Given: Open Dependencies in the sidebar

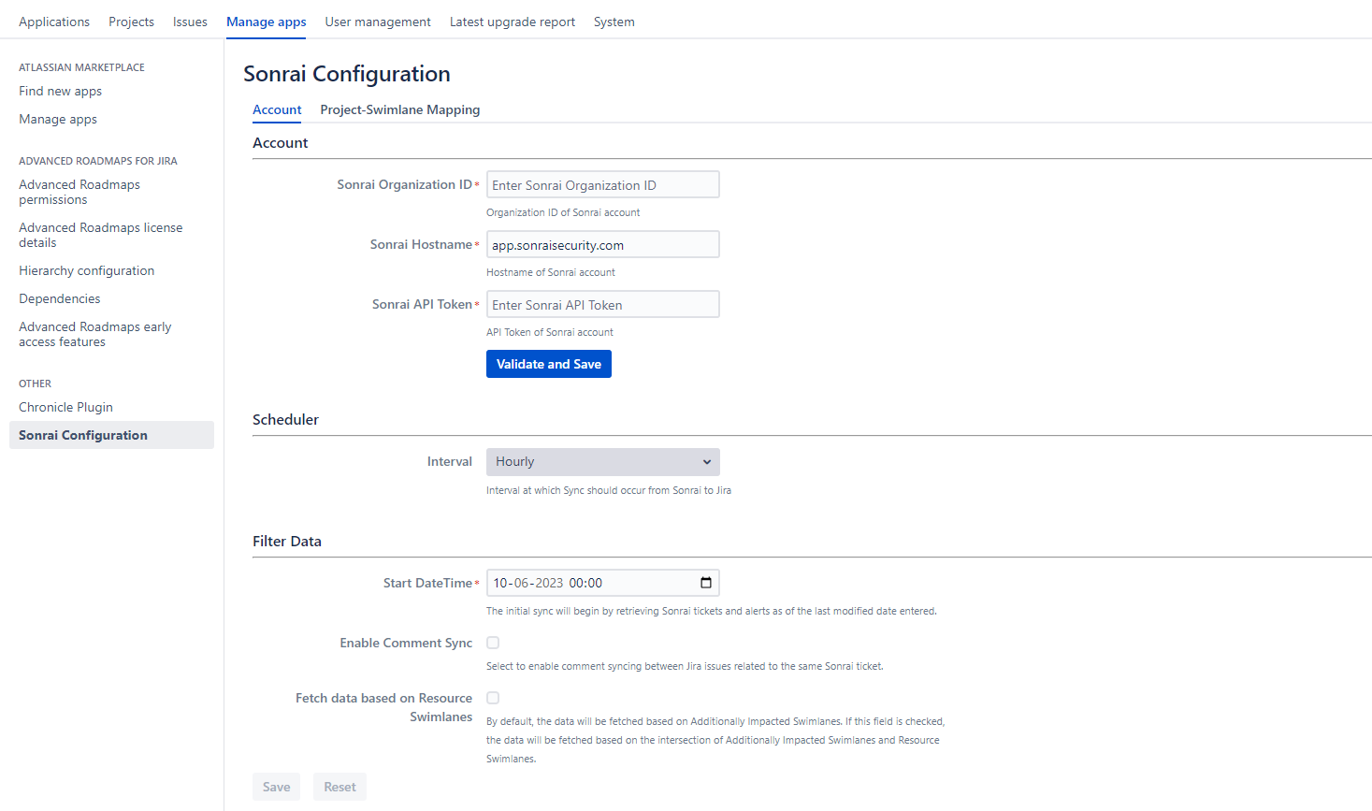Looking at the screenshot, I should (x=60, y=298).
